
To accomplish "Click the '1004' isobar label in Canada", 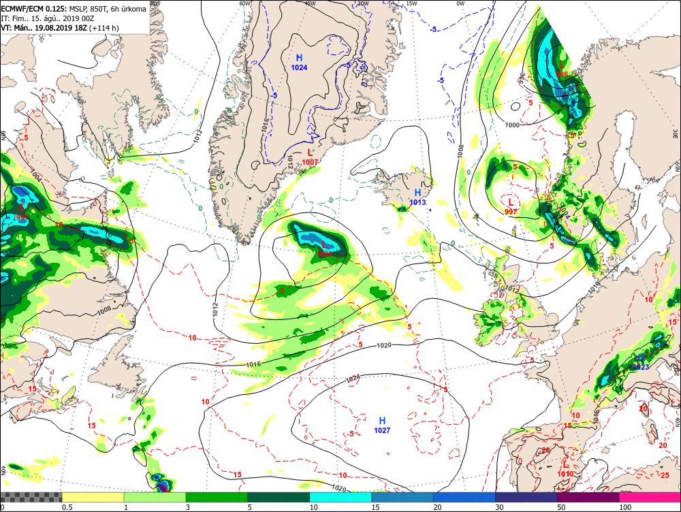I will (x=37, y=176).
